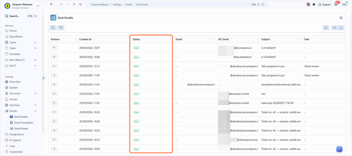Viewport: 352px width, 156px height.
Task: Click Settings in the breadcrumb
Action: (x=117, y=5)
